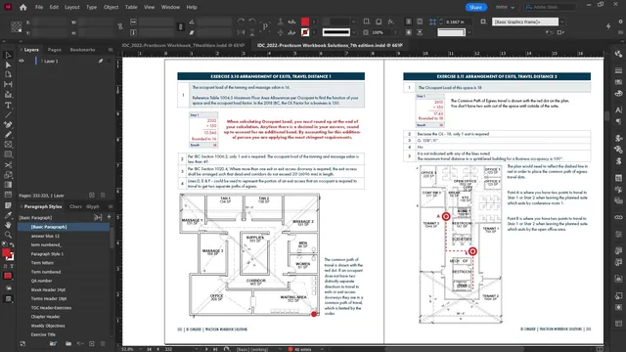Click the Adobe Stock search field
Image resolution: width=626 pixels, height=352 pixels.
pyautogui.click(x=550, y=7)
